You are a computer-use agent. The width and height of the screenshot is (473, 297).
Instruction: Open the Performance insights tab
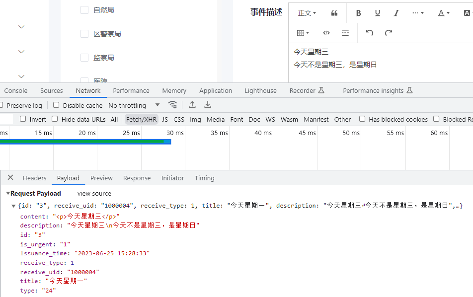point(378,91)
